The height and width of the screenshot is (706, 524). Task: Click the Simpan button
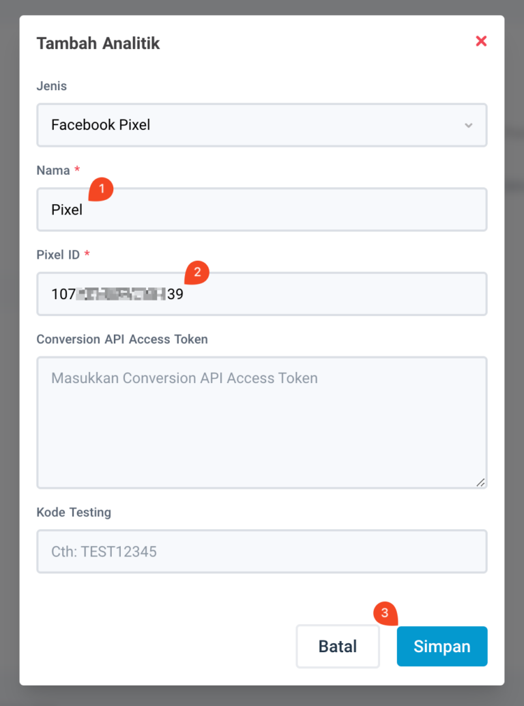pyautogui.click(x=441, y=646)
